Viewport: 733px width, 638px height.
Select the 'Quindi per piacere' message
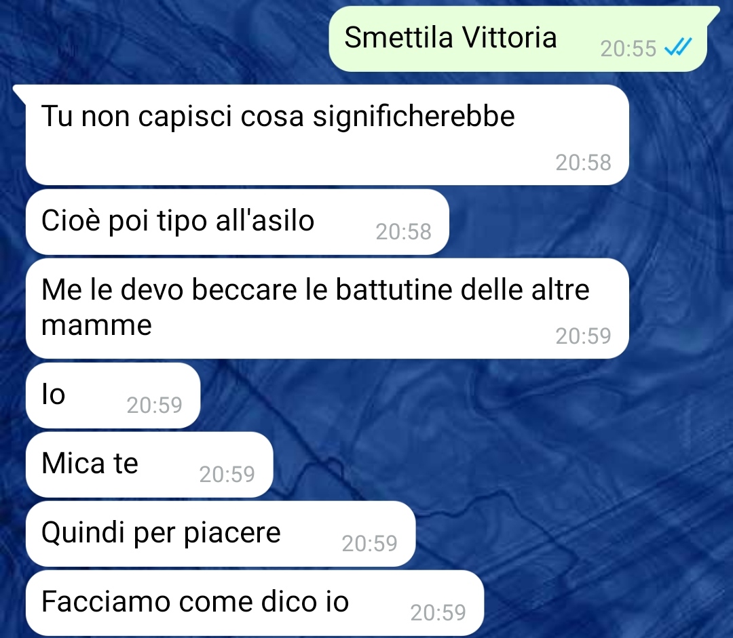coord(221,534)
